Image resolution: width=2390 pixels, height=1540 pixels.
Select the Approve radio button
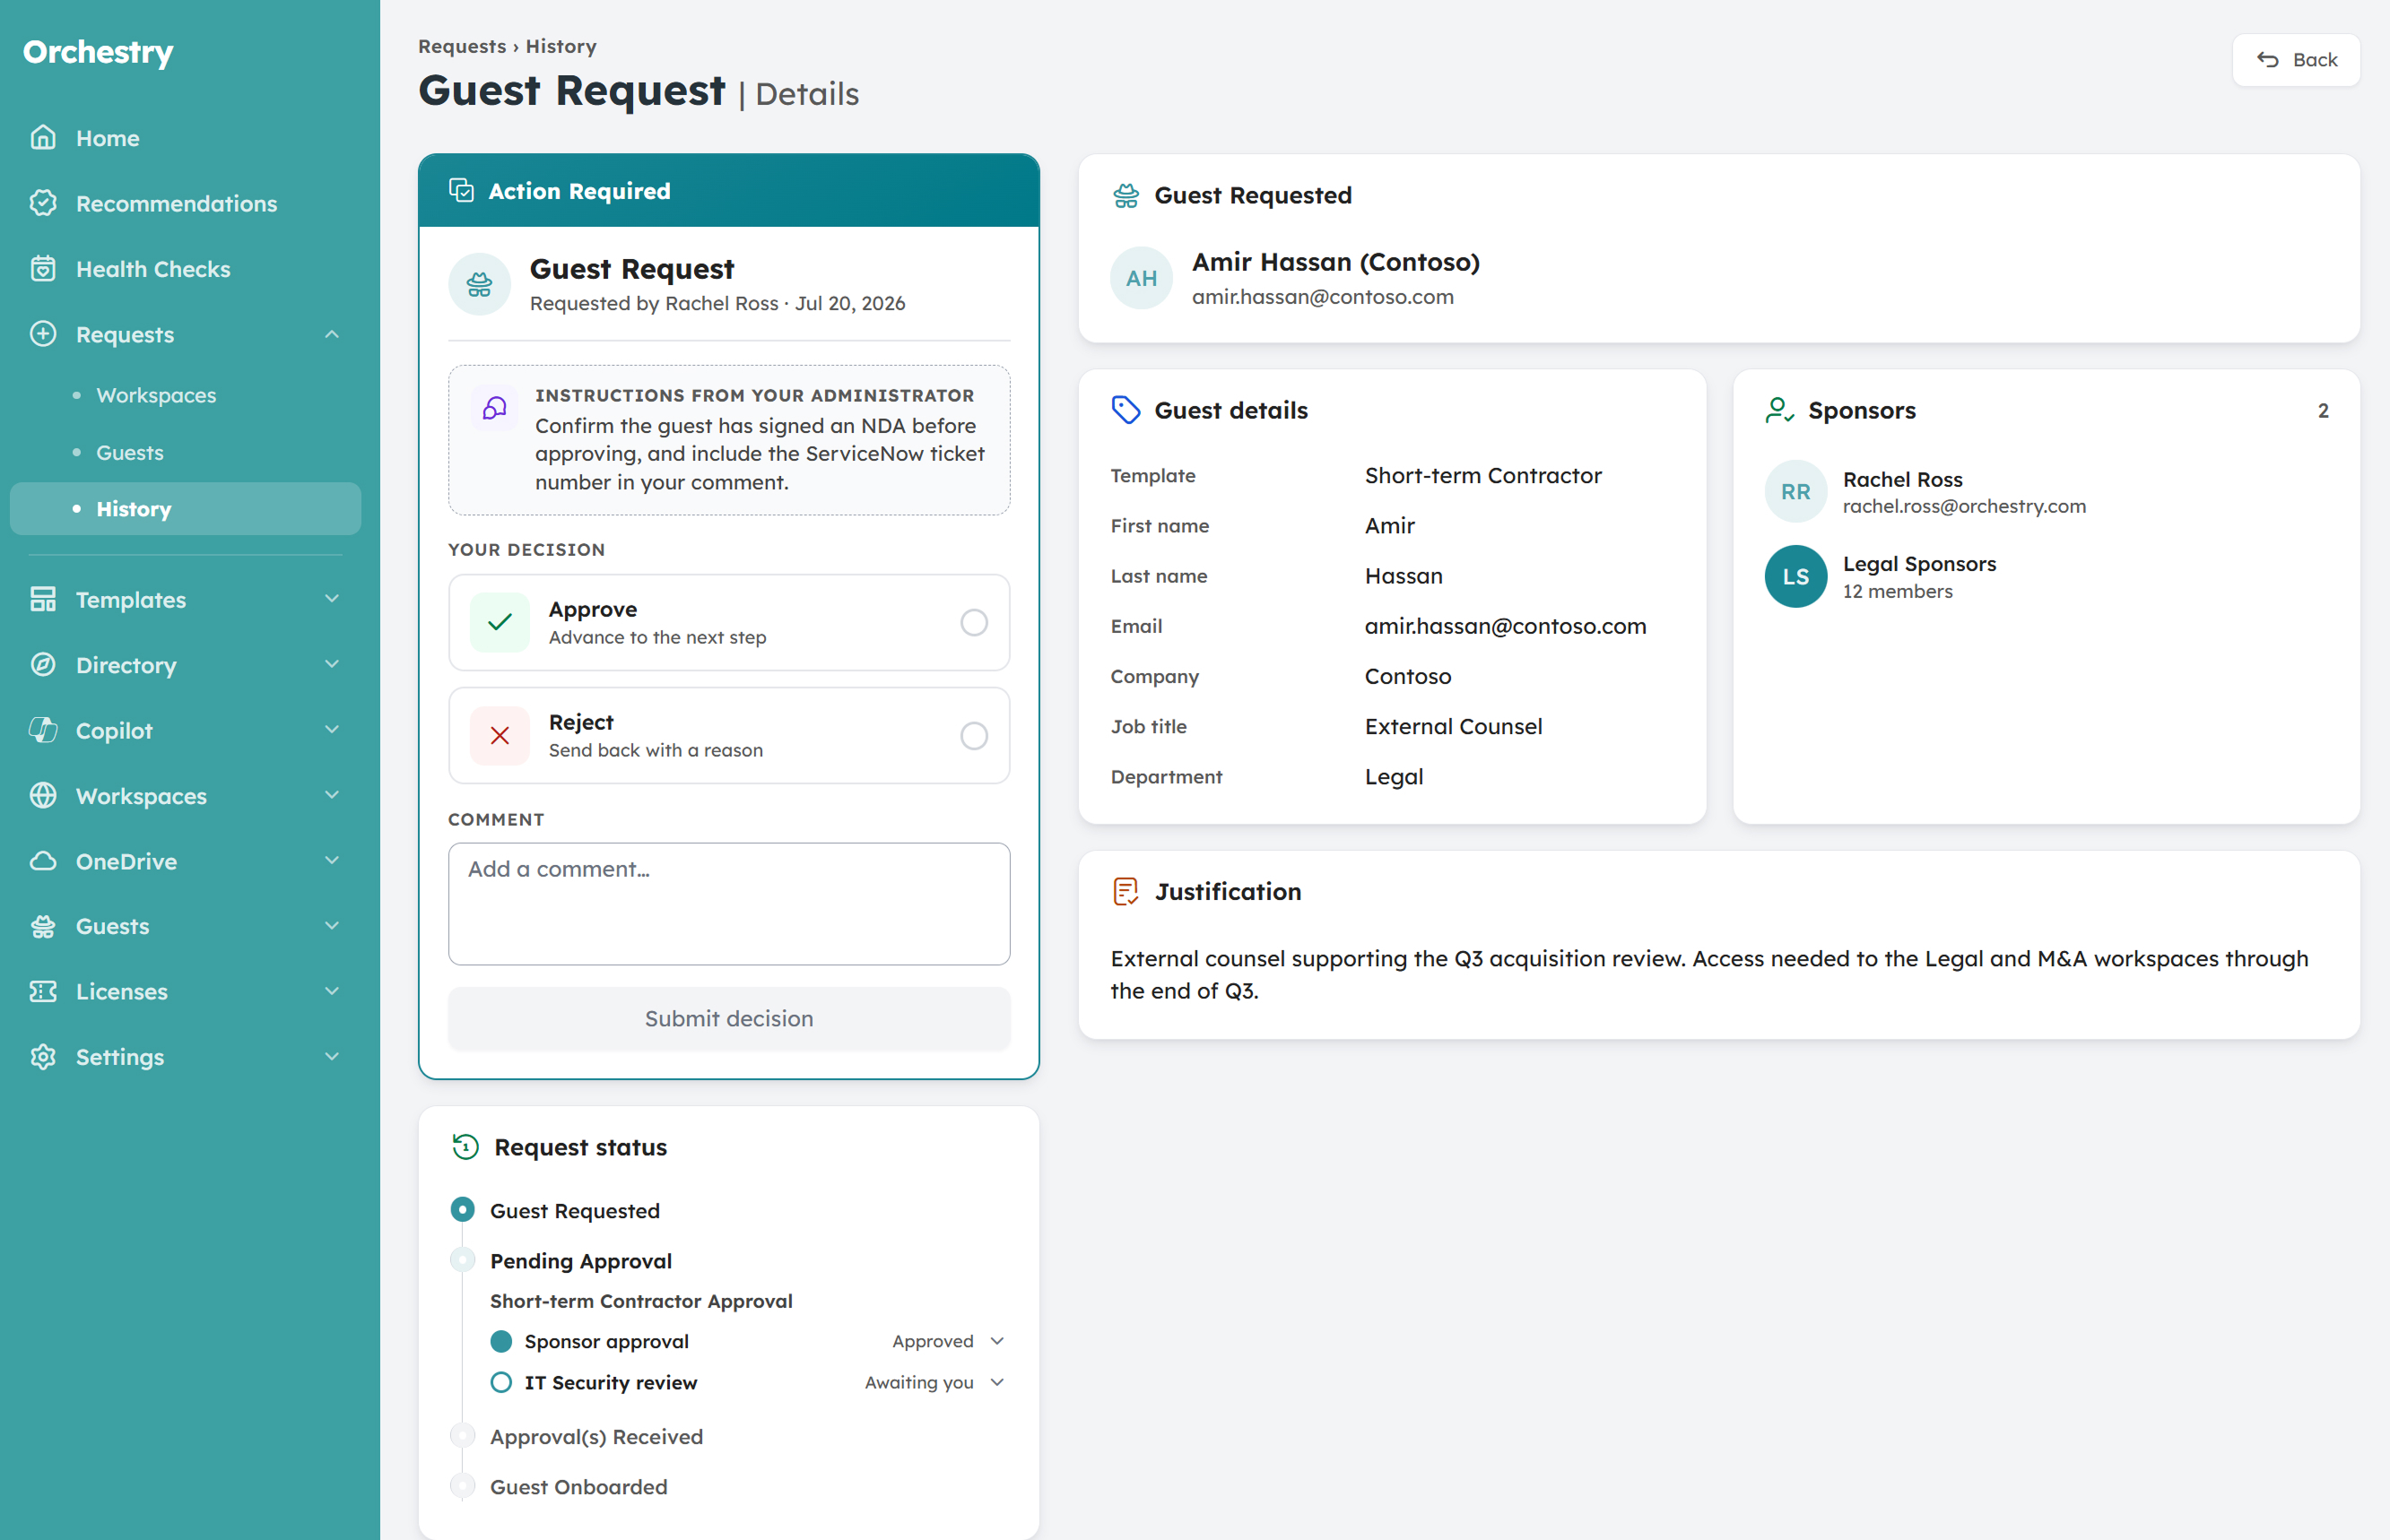point(973,623)
